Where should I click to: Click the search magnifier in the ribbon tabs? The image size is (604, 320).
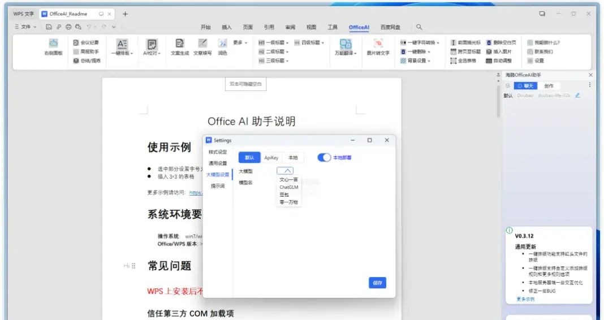tap(419, 27)
